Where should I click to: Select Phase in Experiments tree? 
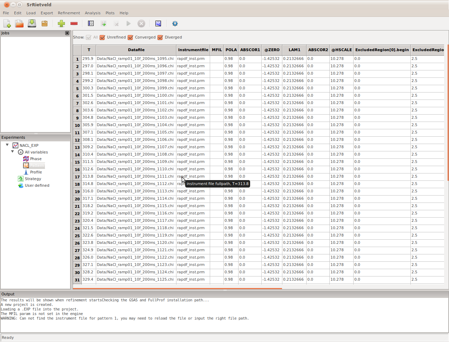click(35, 159)
